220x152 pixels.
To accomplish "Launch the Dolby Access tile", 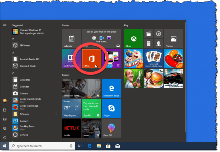I will coord(71,58).
